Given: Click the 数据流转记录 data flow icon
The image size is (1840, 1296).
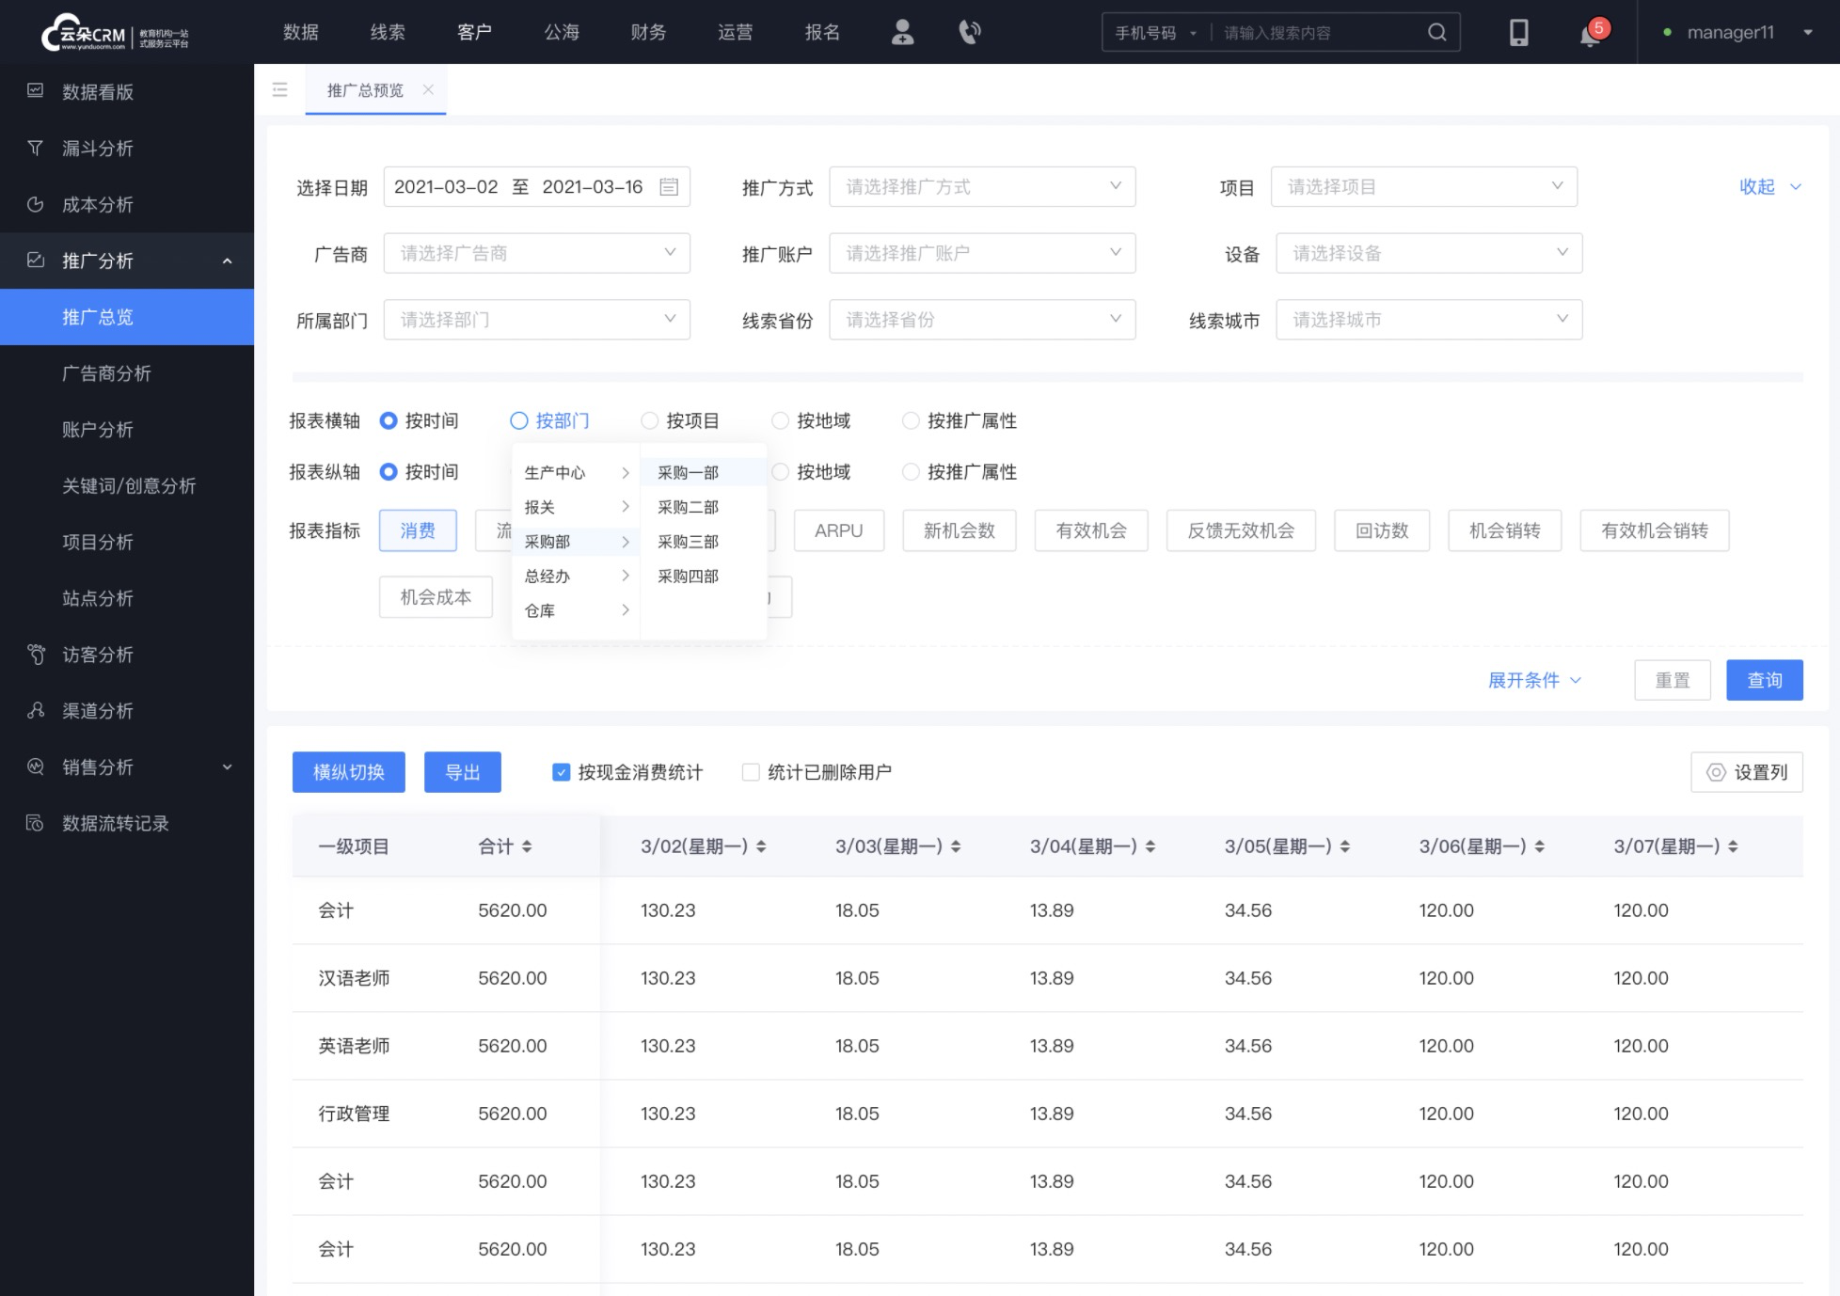Looking at the screenshot, I should 35,823.
